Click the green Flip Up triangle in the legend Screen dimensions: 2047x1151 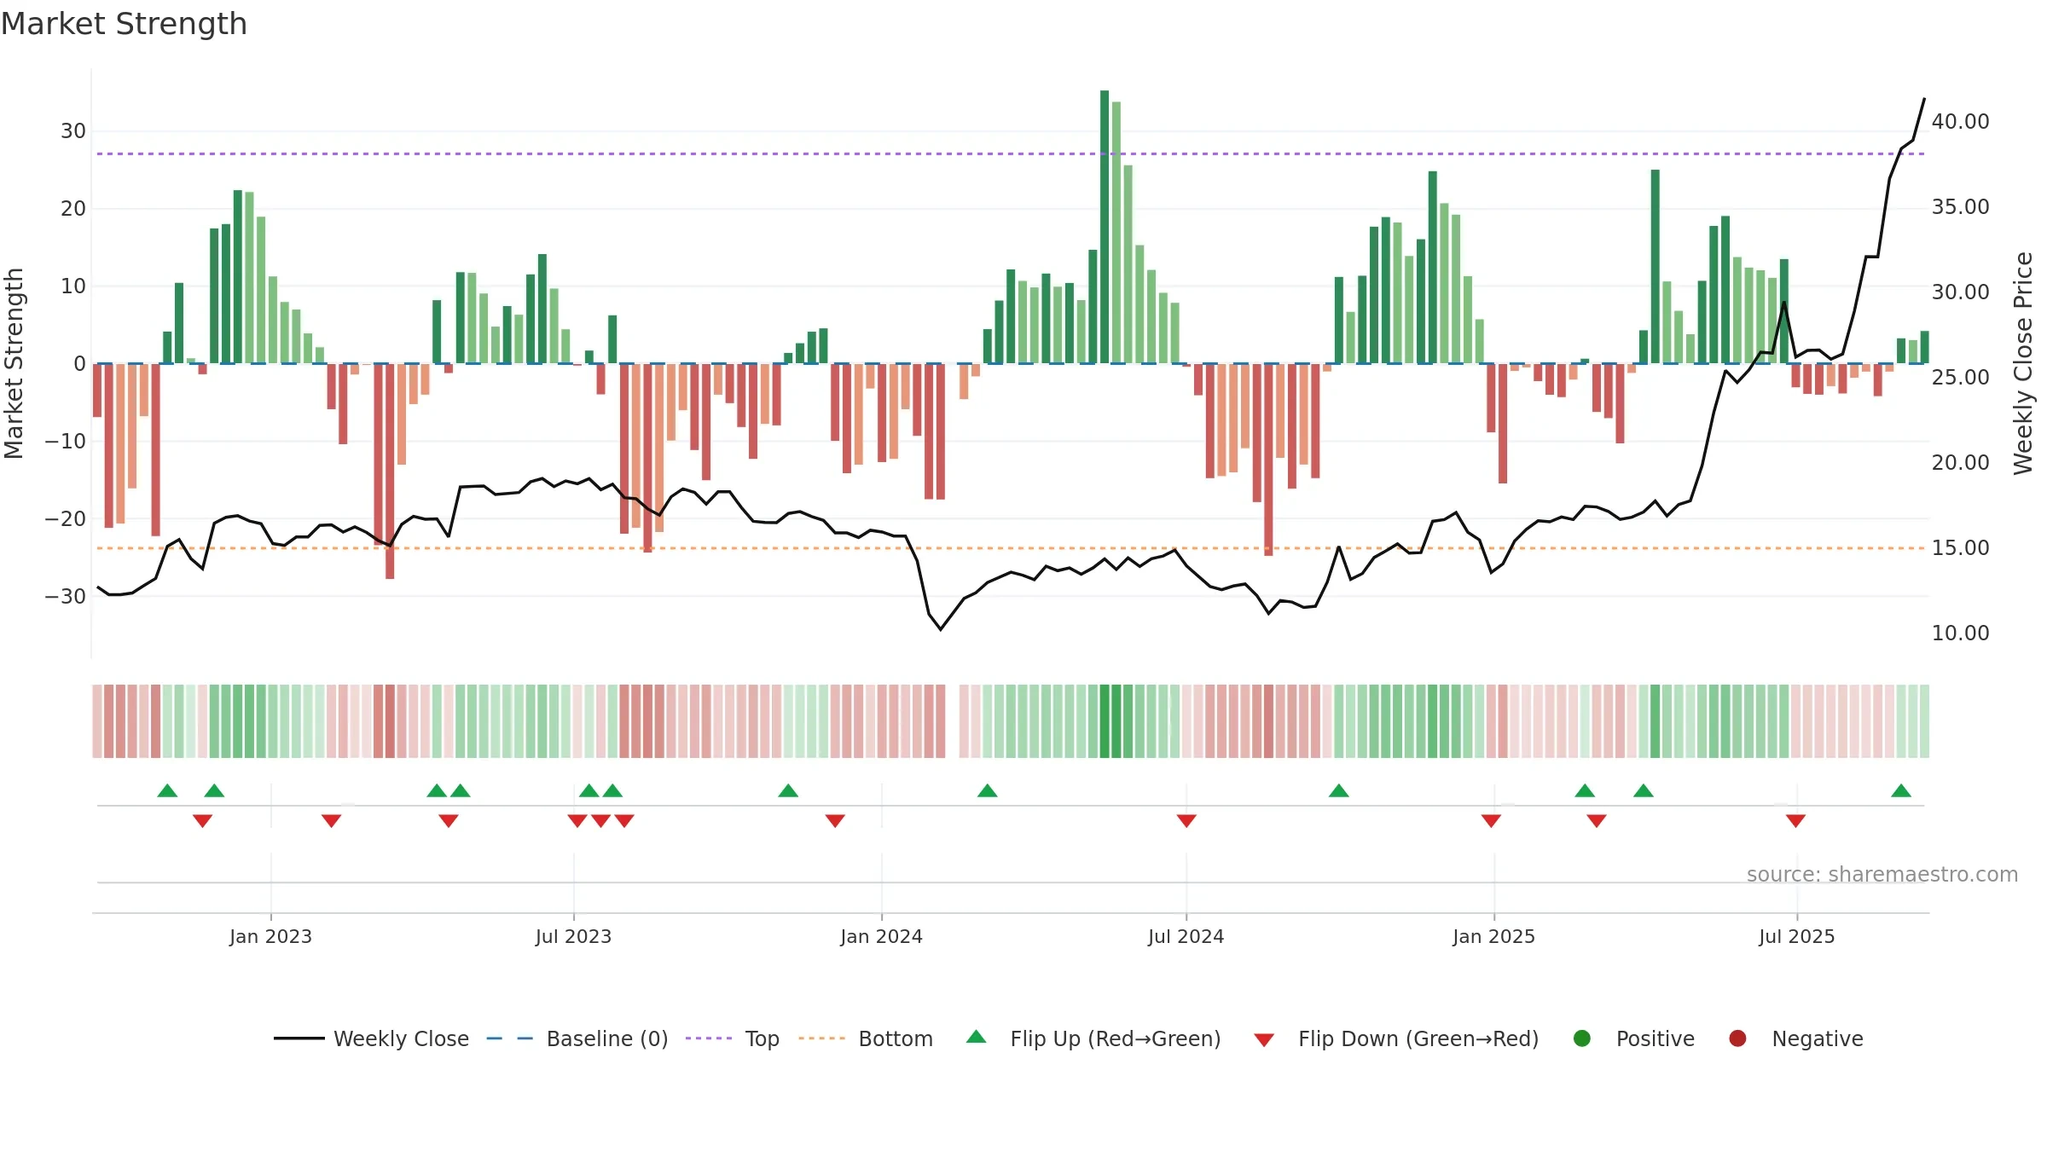tap(977, 1037)
